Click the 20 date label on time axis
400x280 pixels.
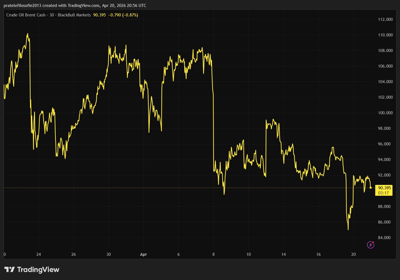[353, 254]
